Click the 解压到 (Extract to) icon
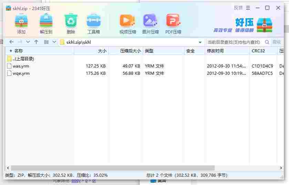This screenshot has width=289, height=185. click(46, 23)
